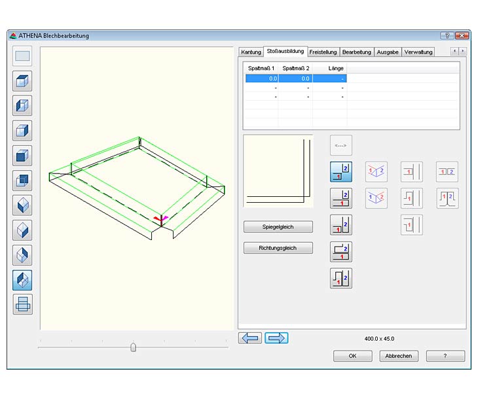The image size is (478, 399).
Task: Open the Freistellung tab
Action: 323,52
